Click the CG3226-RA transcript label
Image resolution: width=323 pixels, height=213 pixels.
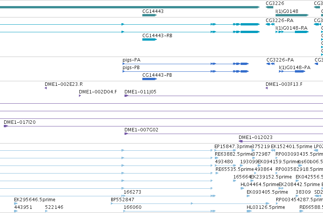(279, 21)
